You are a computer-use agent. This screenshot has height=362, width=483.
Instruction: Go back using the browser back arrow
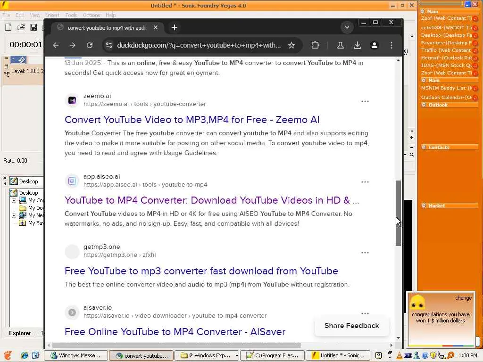pos(56,45)
